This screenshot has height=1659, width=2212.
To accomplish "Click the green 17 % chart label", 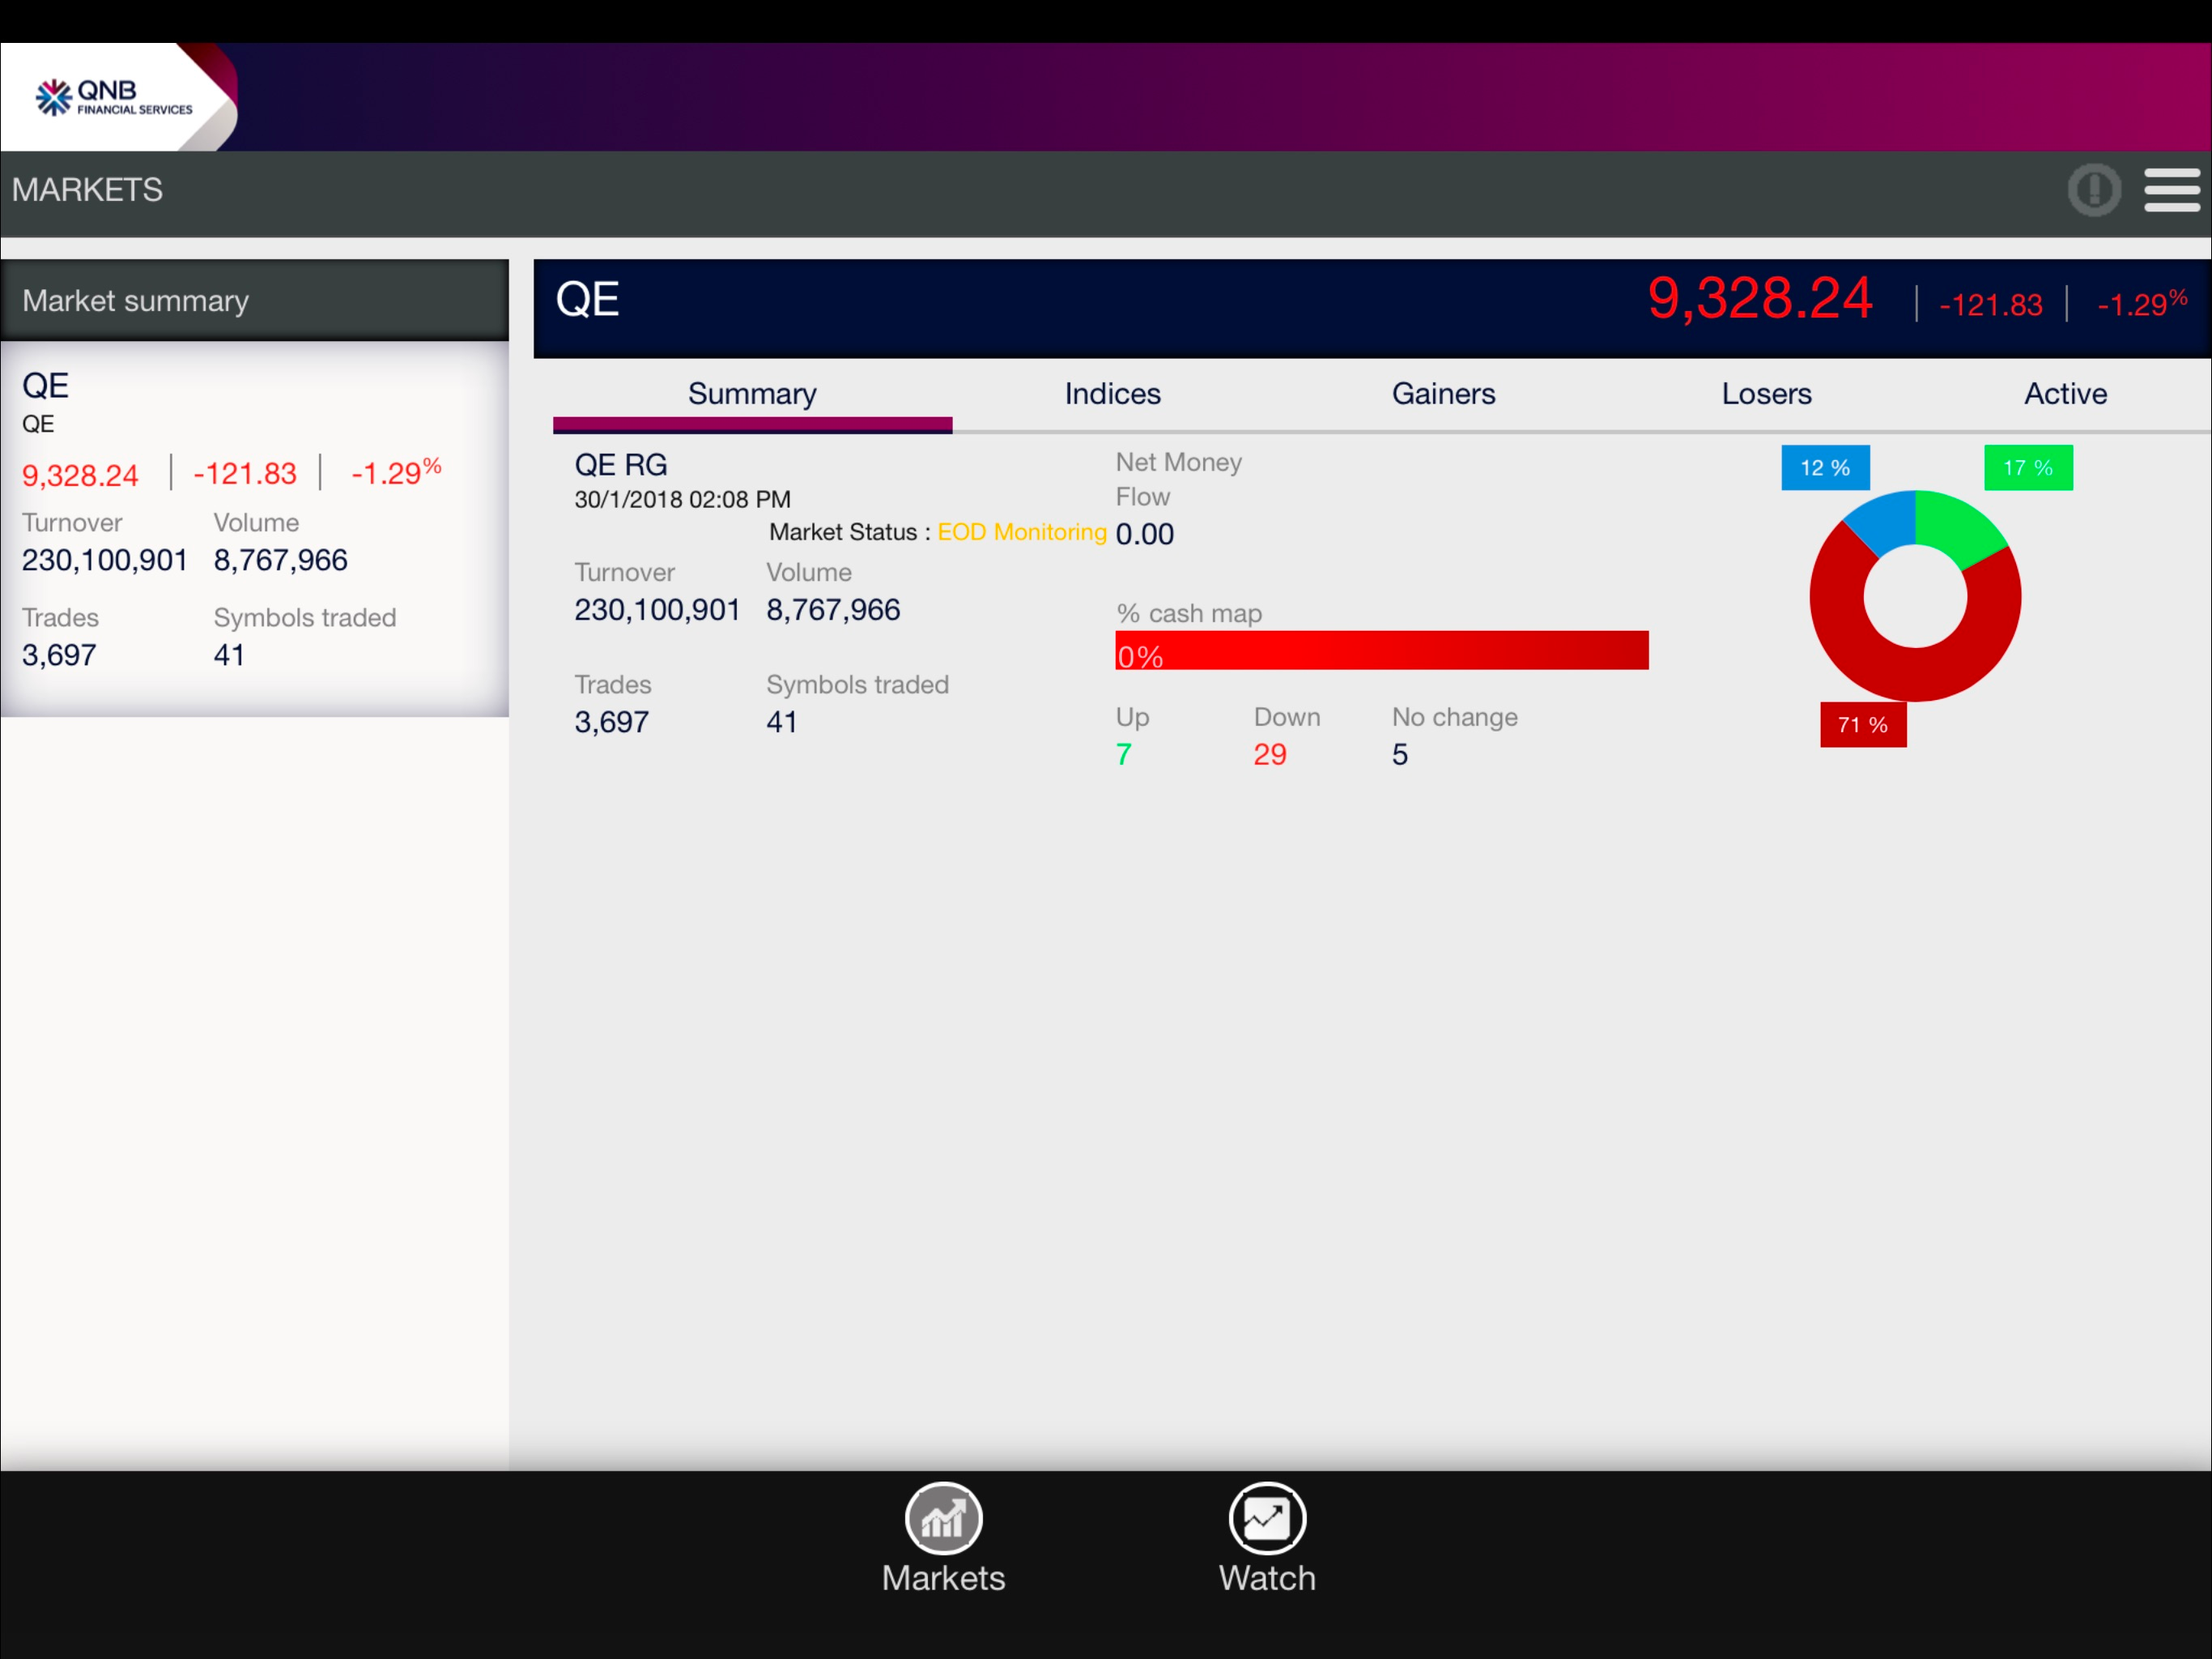I will point(2028,467).
